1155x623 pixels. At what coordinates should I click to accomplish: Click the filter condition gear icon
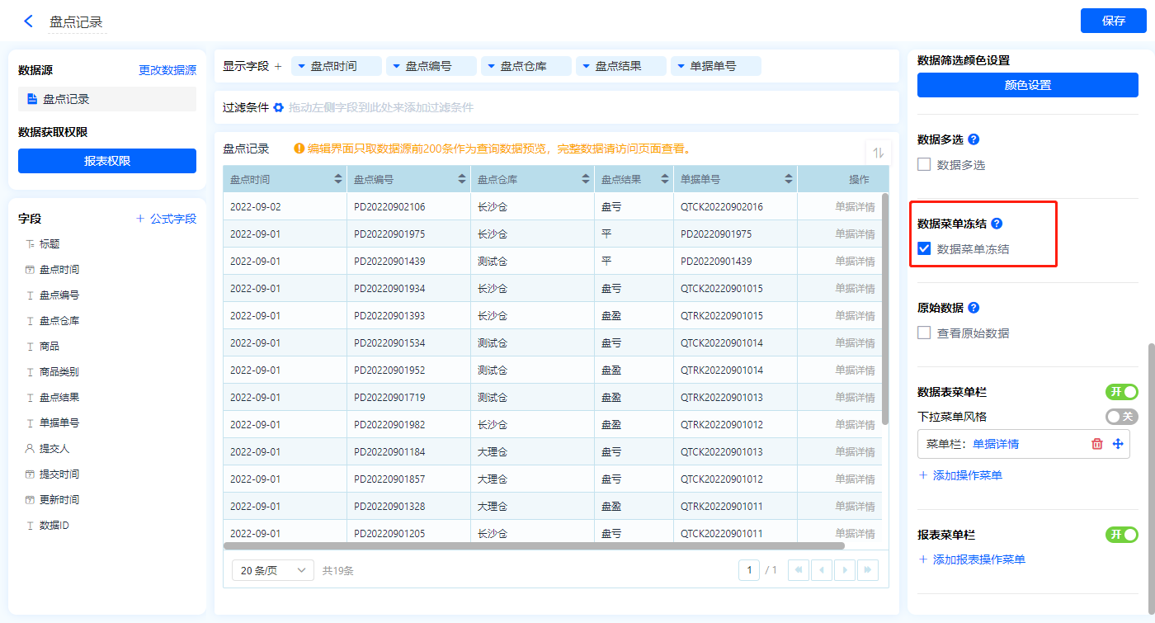pos(279,107)
